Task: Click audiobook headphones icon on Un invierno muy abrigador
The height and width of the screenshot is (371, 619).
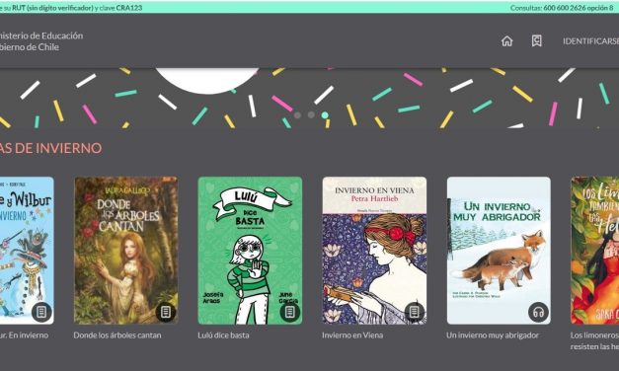Action: click(538, 312)
